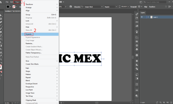173x104 pixels.
Task: Choose Expand... from the Object menu
Action: click(x=40, y=34)
